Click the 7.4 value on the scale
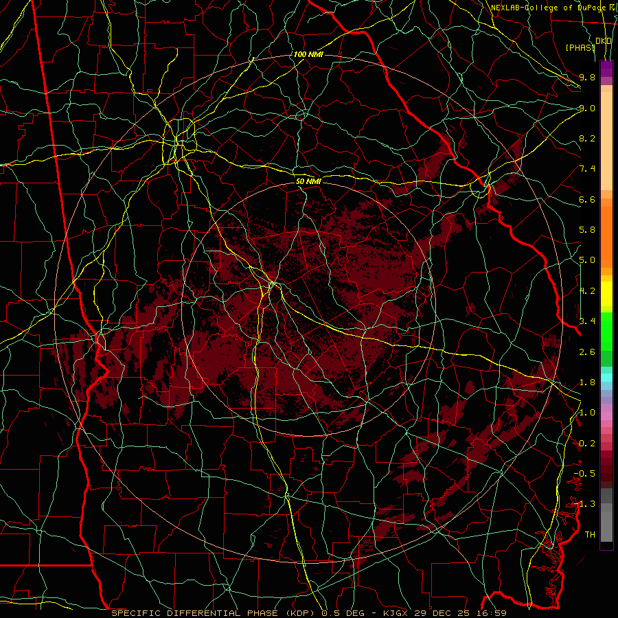The height and width of the screenshot is (618, 618). coord(587,169)
